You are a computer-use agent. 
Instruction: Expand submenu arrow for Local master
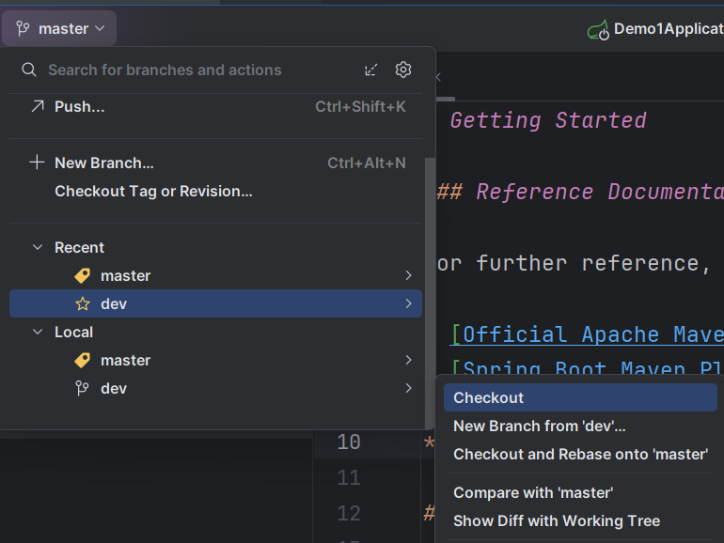pos(408,360)
